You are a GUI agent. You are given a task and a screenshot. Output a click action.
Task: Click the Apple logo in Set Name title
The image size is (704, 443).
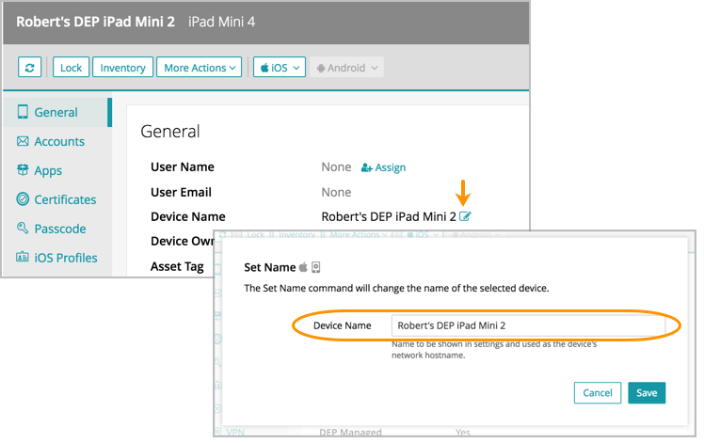coord(304,267)
